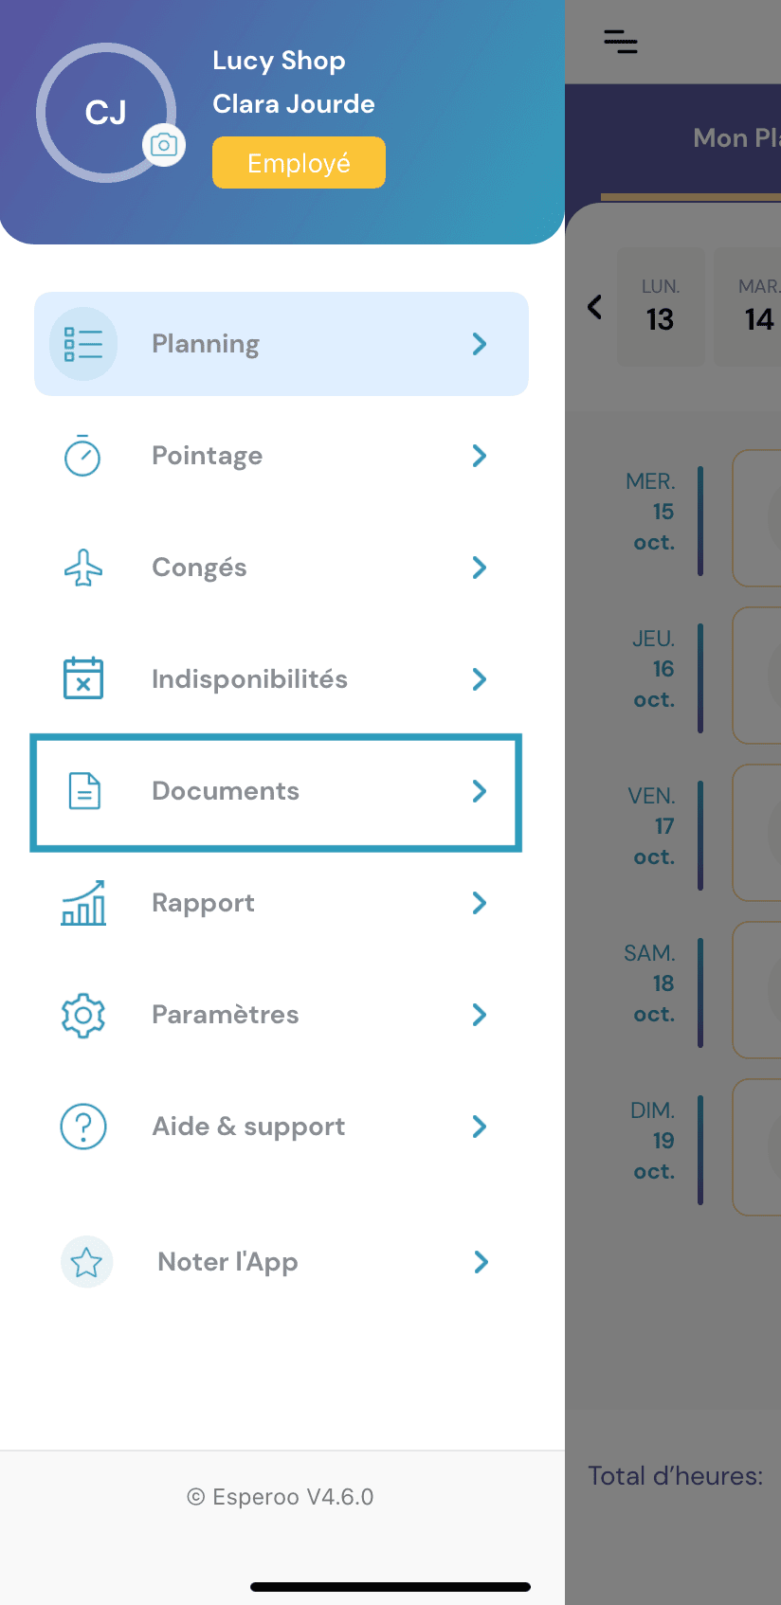Tap the stopwatch icon next to Pointage

[x=82, y=456]
